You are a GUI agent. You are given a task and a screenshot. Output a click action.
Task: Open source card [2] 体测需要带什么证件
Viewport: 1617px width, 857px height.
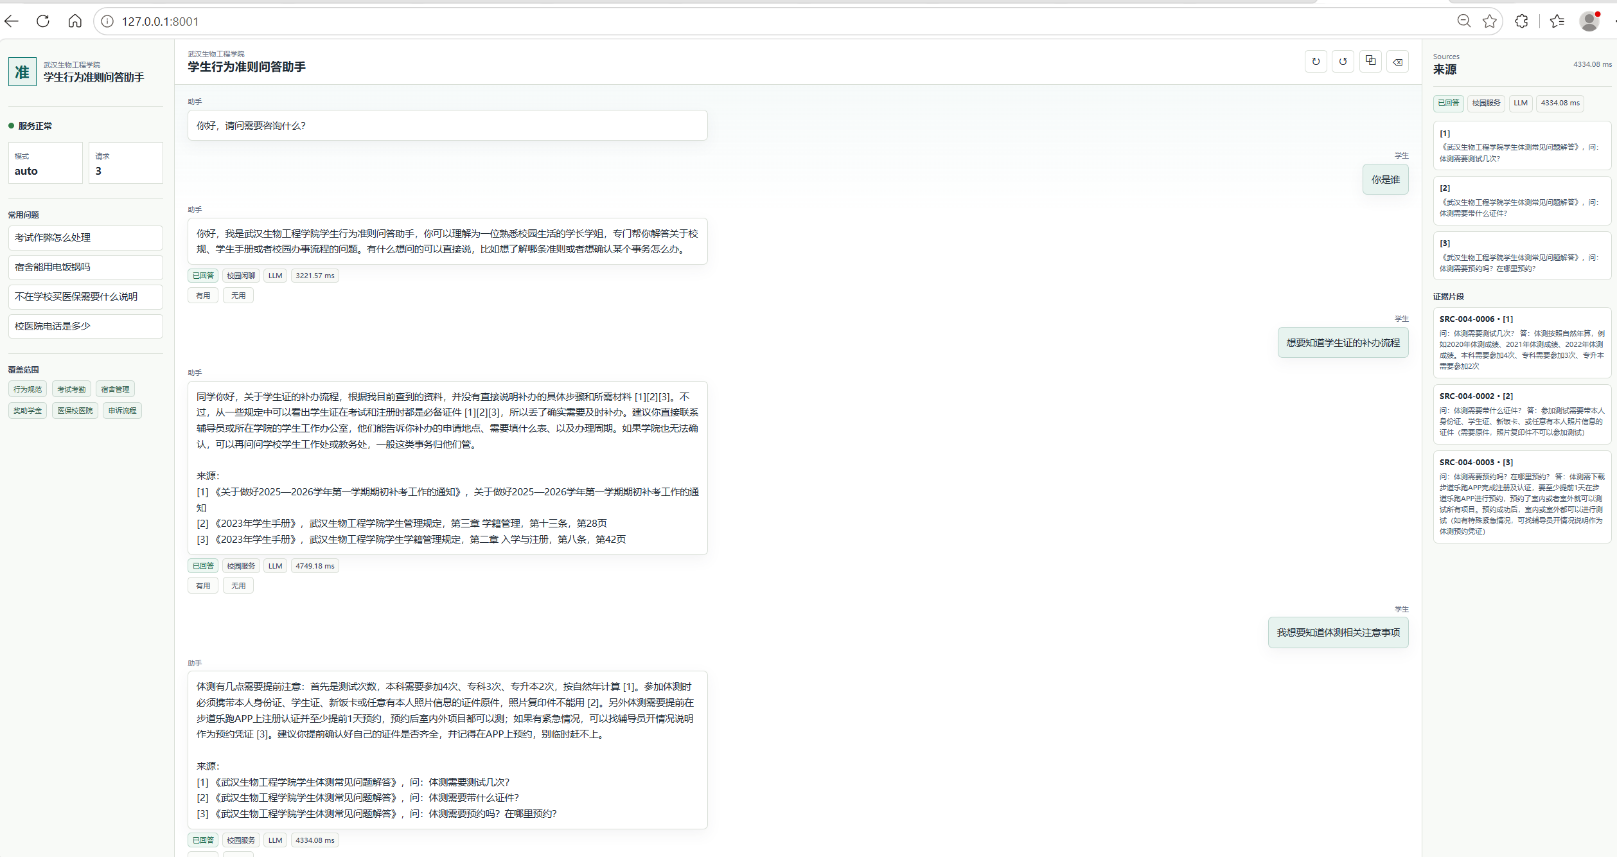[x=1521, y=200]
